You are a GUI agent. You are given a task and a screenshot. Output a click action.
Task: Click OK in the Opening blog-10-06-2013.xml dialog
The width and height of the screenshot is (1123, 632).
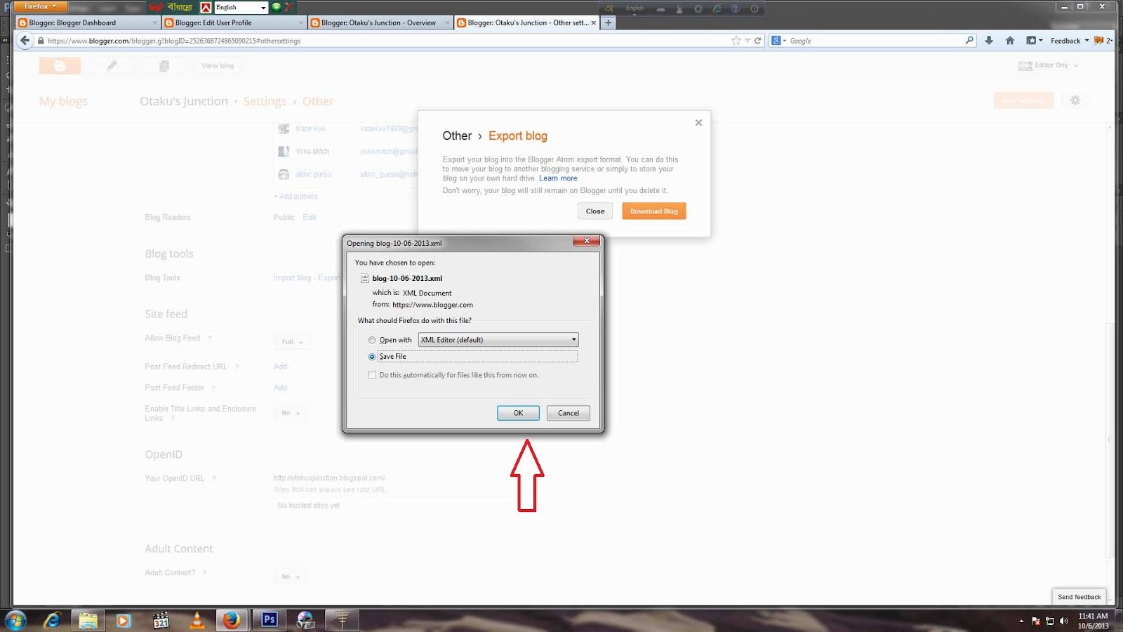[x=518, y=413]
